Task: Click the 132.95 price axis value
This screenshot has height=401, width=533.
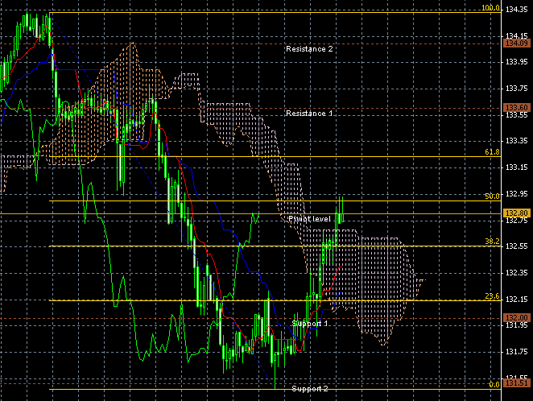Action: tap(517, 194)
